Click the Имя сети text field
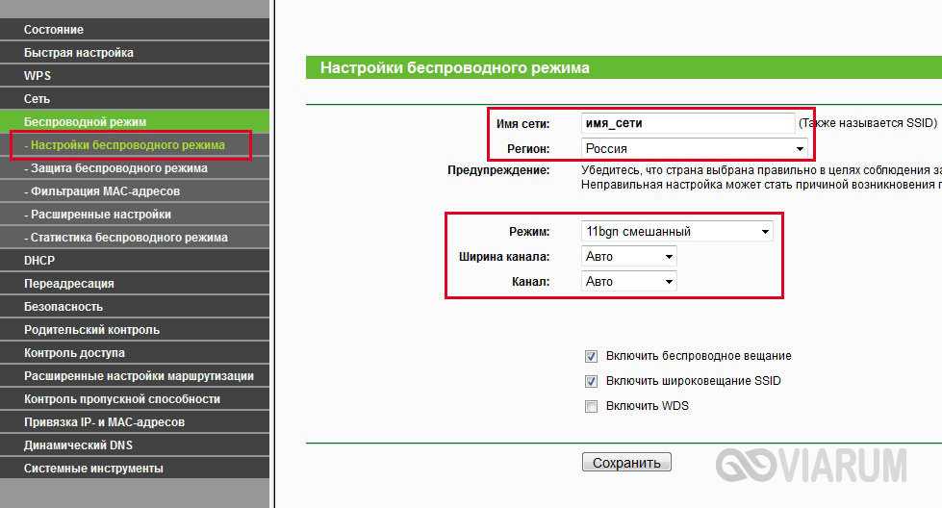This screenshot has height=508, width=942. pos(687,123)
